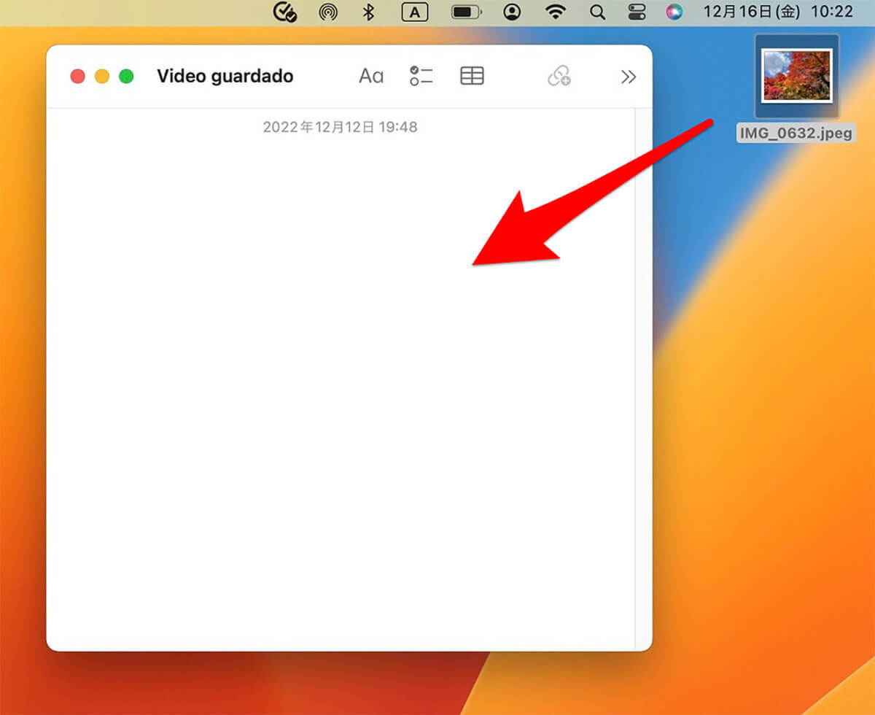The height and width of the screenshot is (715, 875).
Task: Open the Bluetooth menu
Action: [x=369, y=12]
